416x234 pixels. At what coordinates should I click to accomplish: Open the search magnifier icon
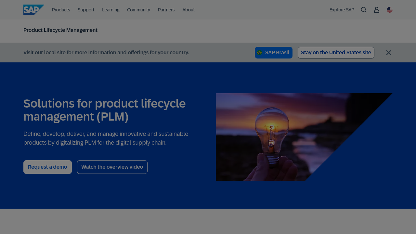364,10
